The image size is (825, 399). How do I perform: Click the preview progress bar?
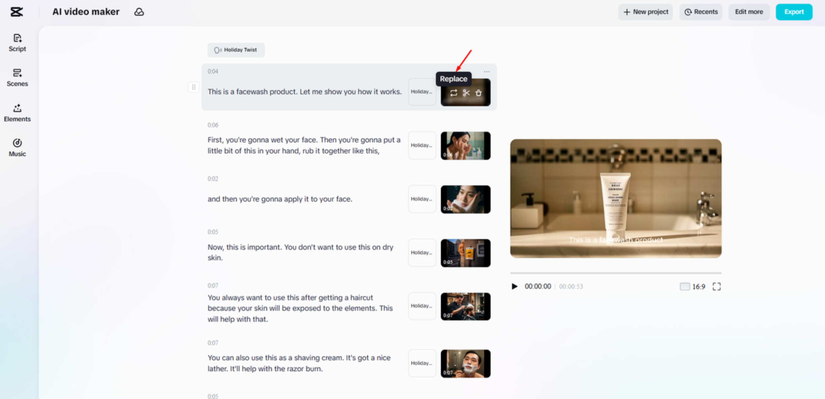pos(615,273)
